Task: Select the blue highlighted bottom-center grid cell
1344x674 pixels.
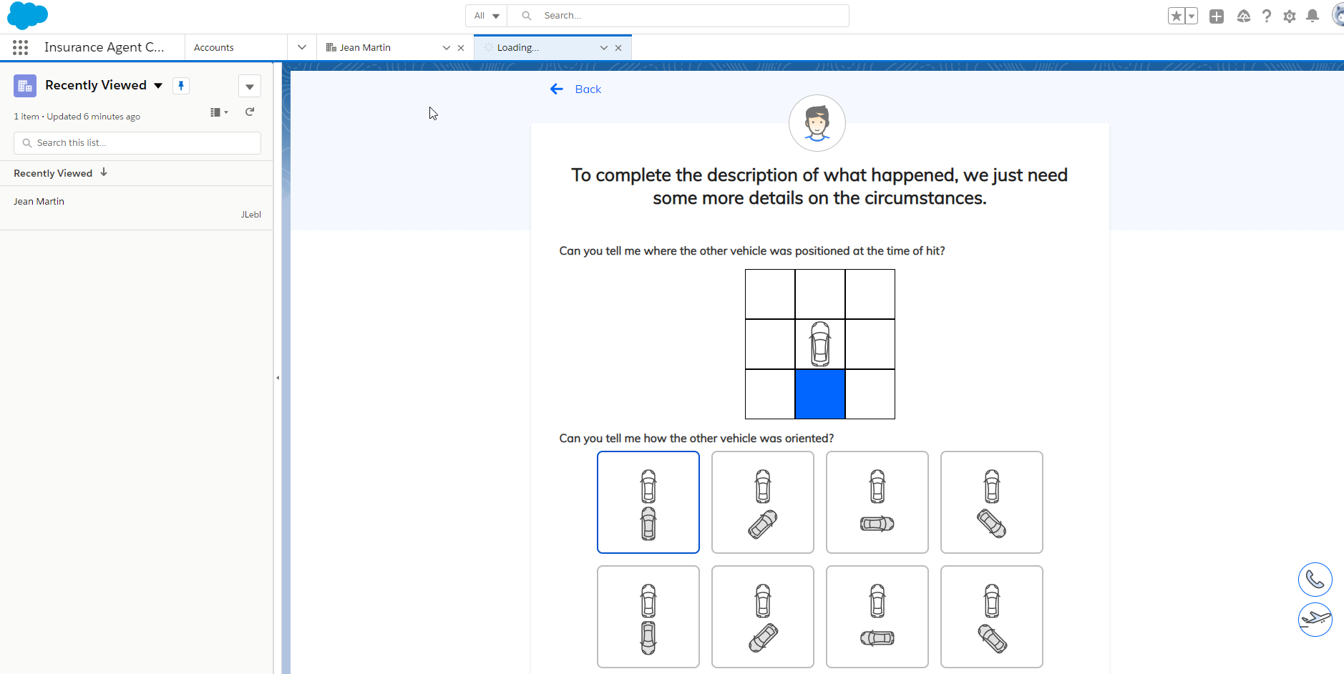Action: point(820,394)
